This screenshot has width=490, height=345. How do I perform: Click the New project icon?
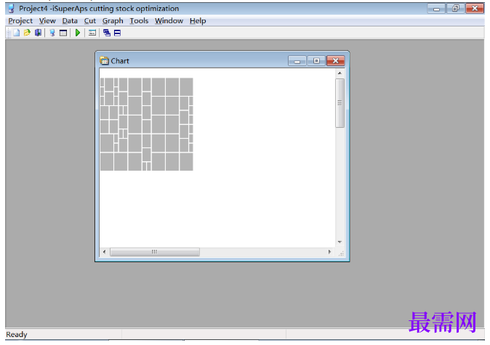pos(16,33)
